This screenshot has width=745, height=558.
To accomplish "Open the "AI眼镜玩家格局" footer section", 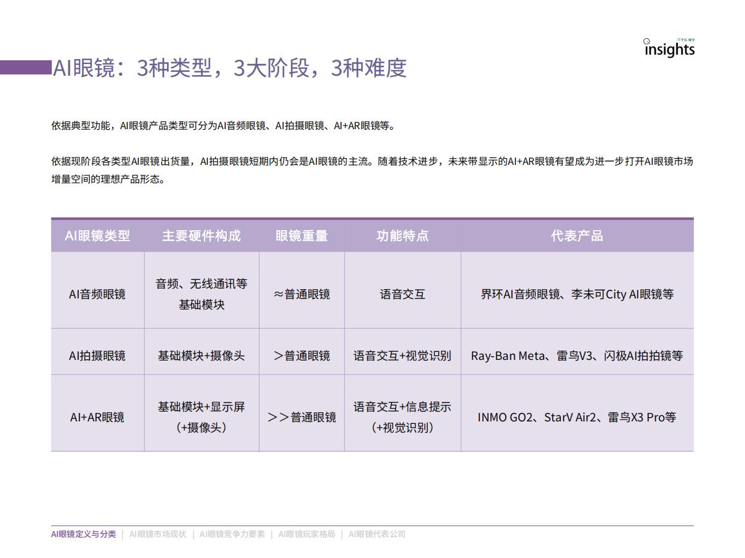I will click(307, 534).
